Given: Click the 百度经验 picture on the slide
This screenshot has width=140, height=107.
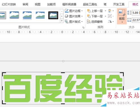Looking at the screenshot, I should (63, 88).
